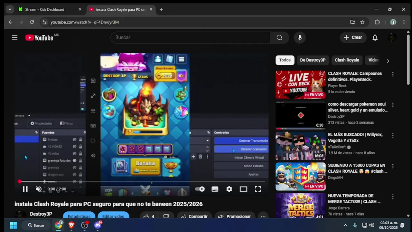412x232 pixels.
Task: Click the Promocionar button
Action: (x=234, y=217)
